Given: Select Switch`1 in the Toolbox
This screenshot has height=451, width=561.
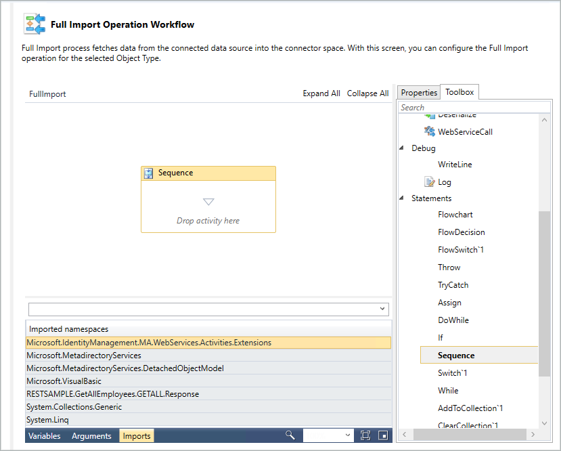Looking at the screenshot, I should 452,372.
